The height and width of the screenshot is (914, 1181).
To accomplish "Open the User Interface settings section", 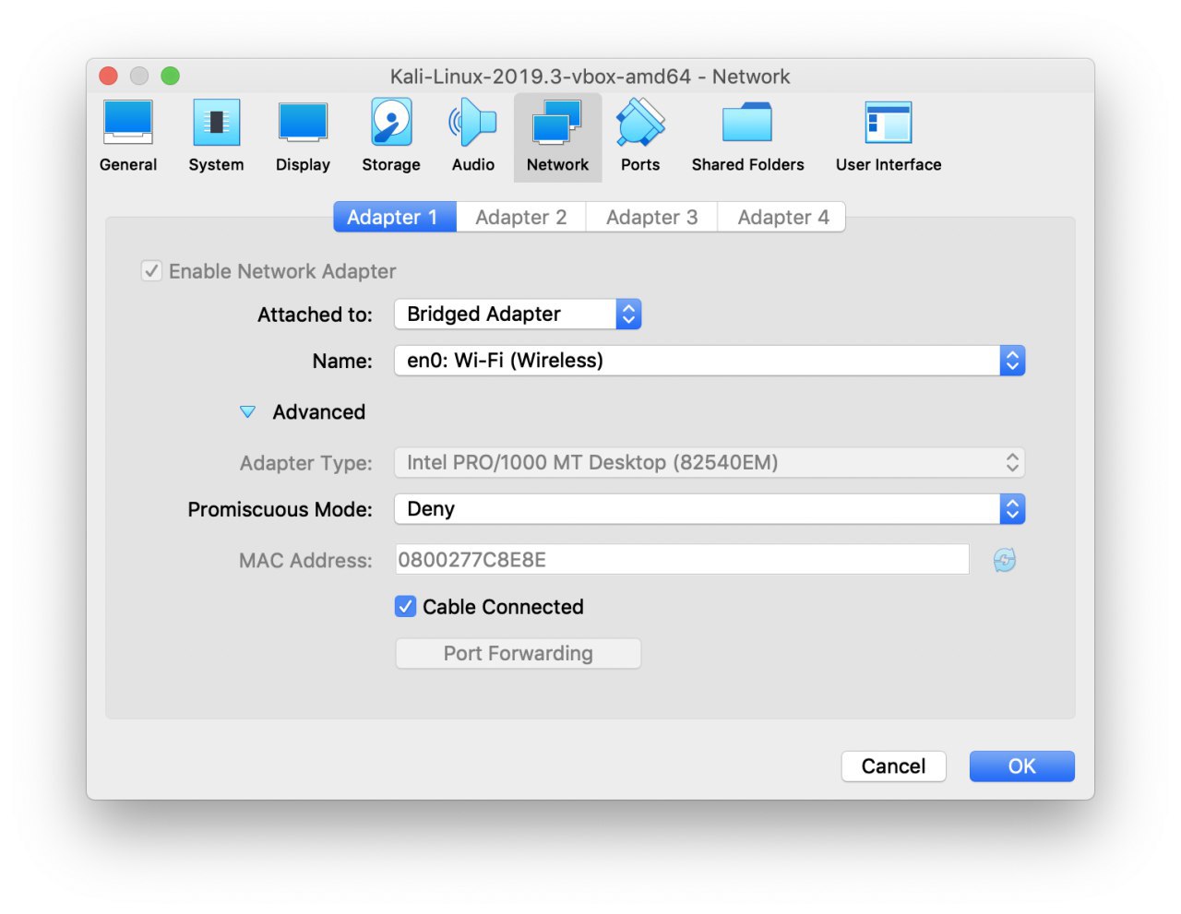I will tap(889, 137).
